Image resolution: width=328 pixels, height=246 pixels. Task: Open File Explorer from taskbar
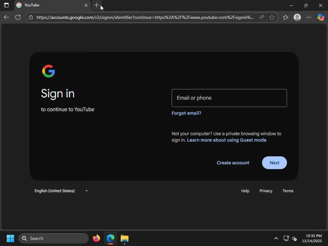[x=125, y=238]
